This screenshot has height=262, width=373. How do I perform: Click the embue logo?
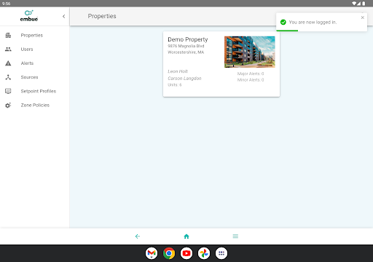(29, 16)
